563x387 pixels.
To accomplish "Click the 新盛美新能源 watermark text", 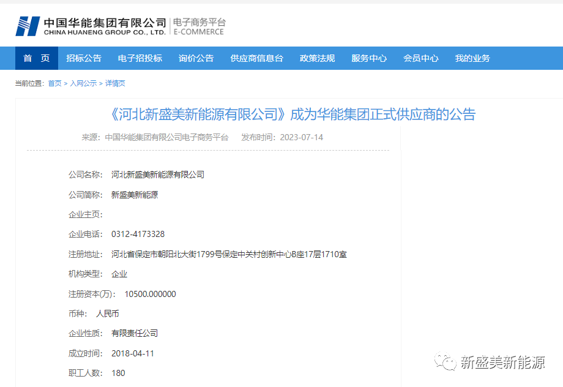I will 502,363.
